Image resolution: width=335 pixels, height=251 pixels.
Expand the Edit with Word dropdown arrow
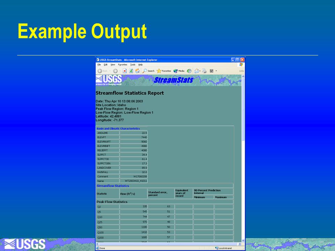click(x=216, y=71)
